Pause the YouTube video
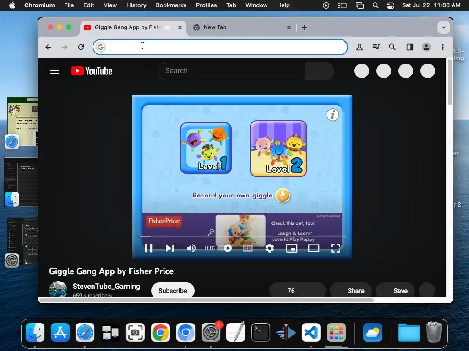Image resolution: width=469 pixels, height=351 pixels. point(149,248)
